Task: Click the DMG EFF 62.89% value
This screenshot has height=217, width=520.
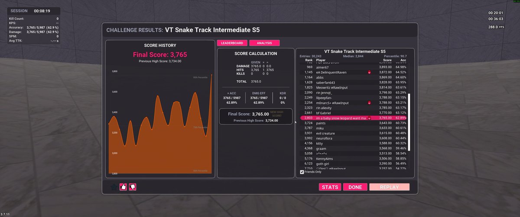Action: (258, 102)
